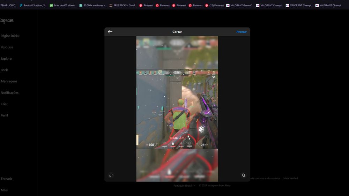The width and height of the screenshot is (349, 196).
Task: Go to Explorar in the sidebar
Action: pyautogui.click(x=6, y=59)
